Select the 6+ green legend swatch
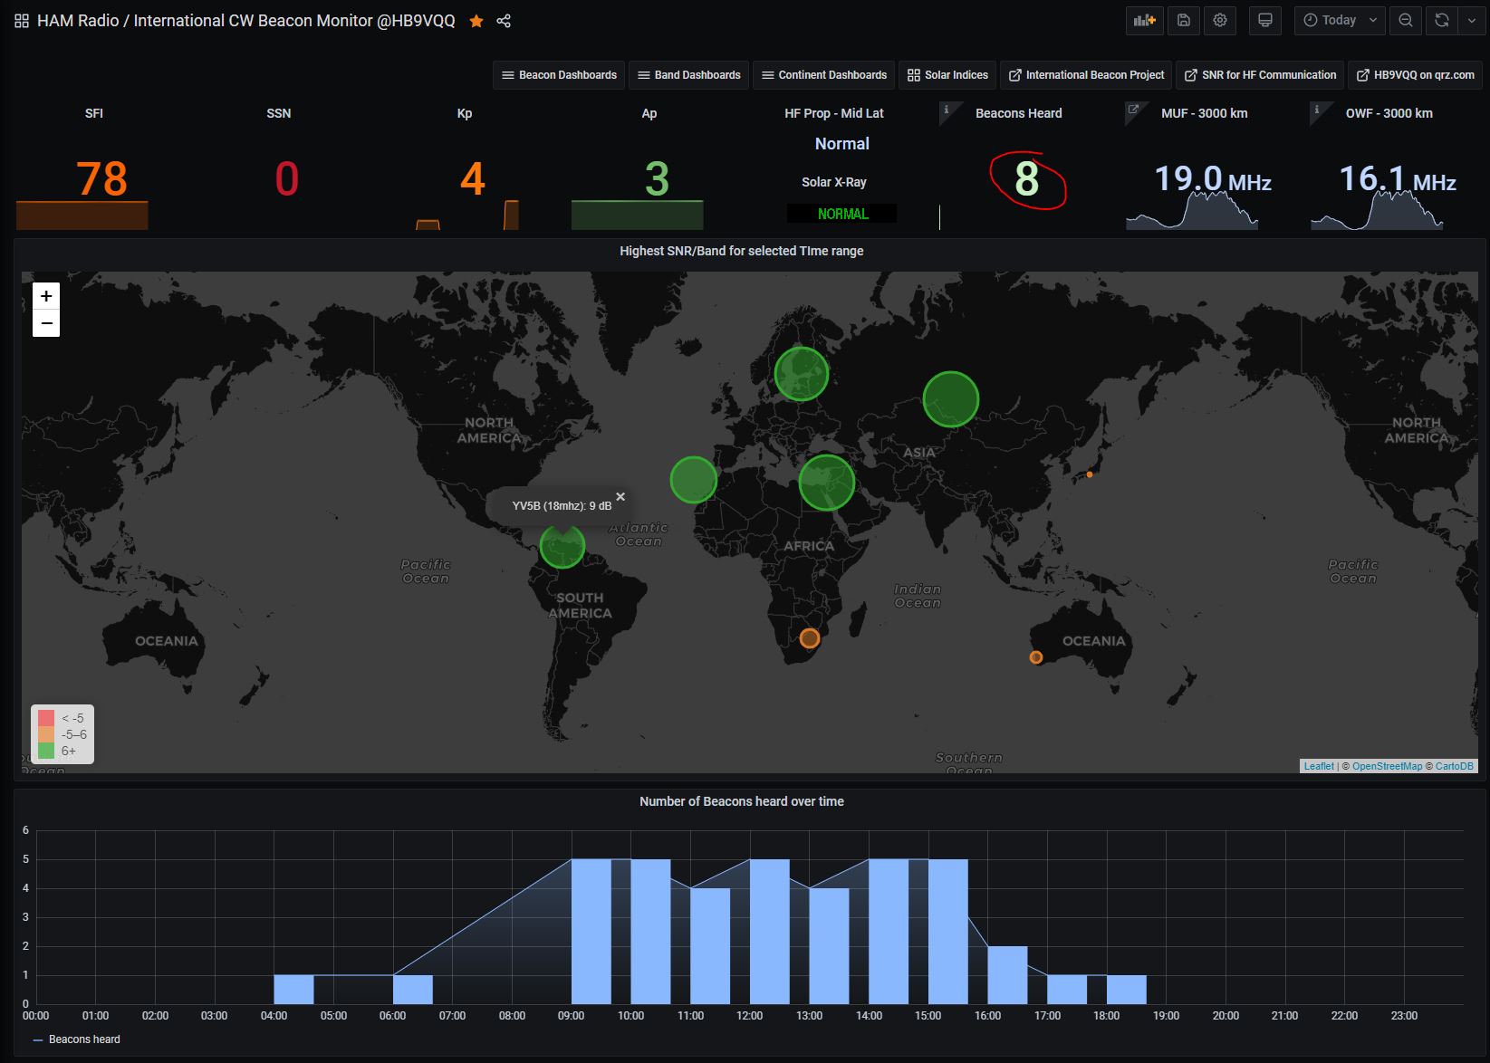 46,751
